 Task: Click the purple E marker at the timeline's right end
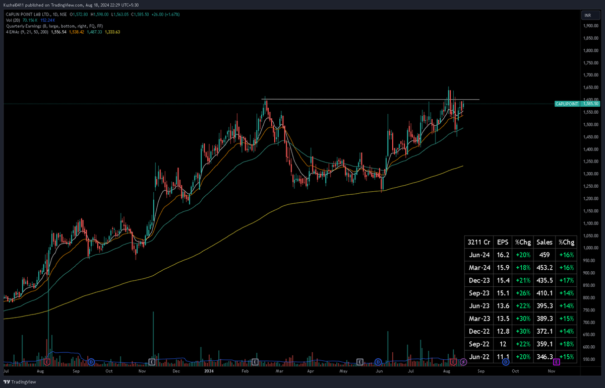557,362
